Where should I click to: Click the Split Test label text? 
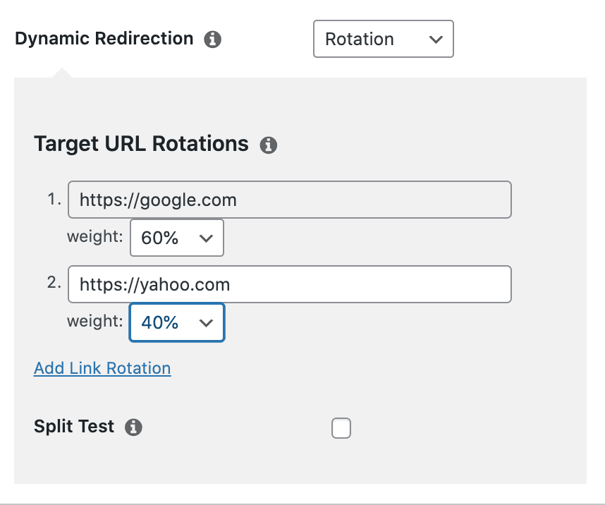74,427
